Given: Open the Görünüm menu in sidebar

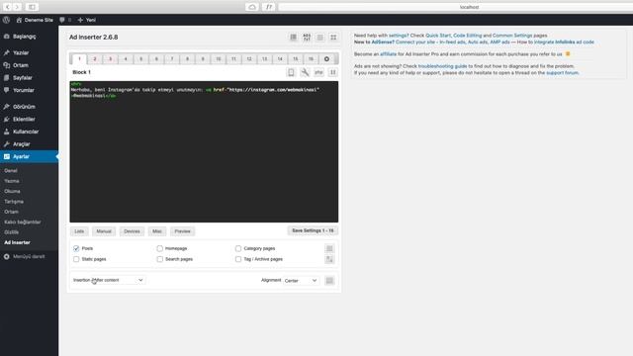Looking at the screenshot, I should (x=29, y=107).
